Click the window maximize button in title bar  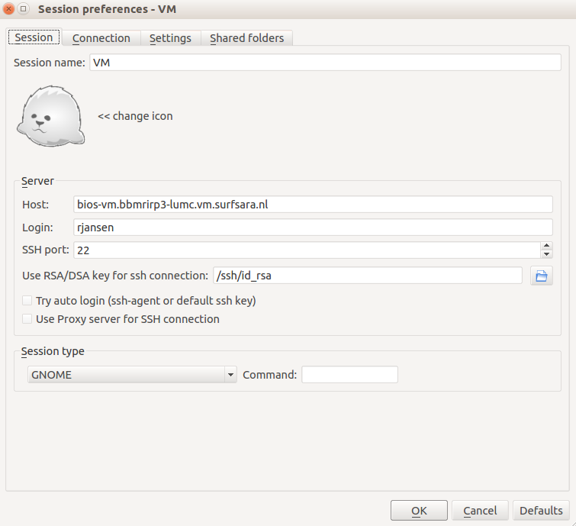[24, 10]
